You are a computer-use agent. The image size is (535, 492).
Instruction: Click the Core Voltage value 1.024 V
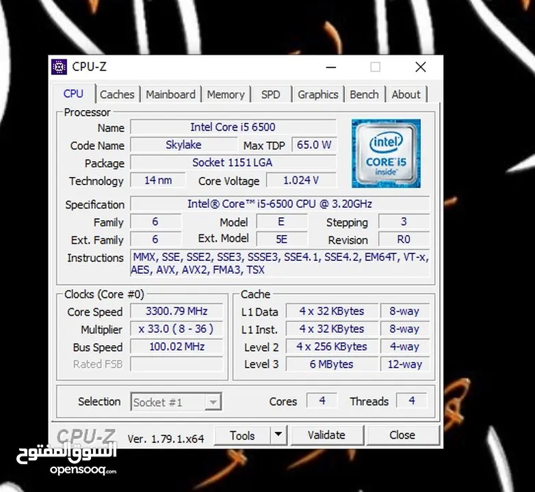pos(301,180)
